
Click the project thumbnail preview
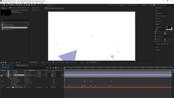pos(6,13)
